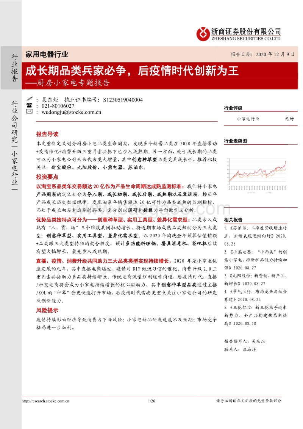Click the 相关报告 sidebar heading

(x=233, y=220)
